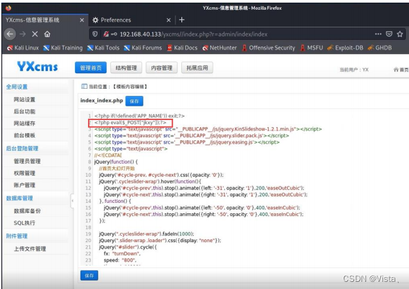Click the fadeIn(1000) code line

click(147, 234)
